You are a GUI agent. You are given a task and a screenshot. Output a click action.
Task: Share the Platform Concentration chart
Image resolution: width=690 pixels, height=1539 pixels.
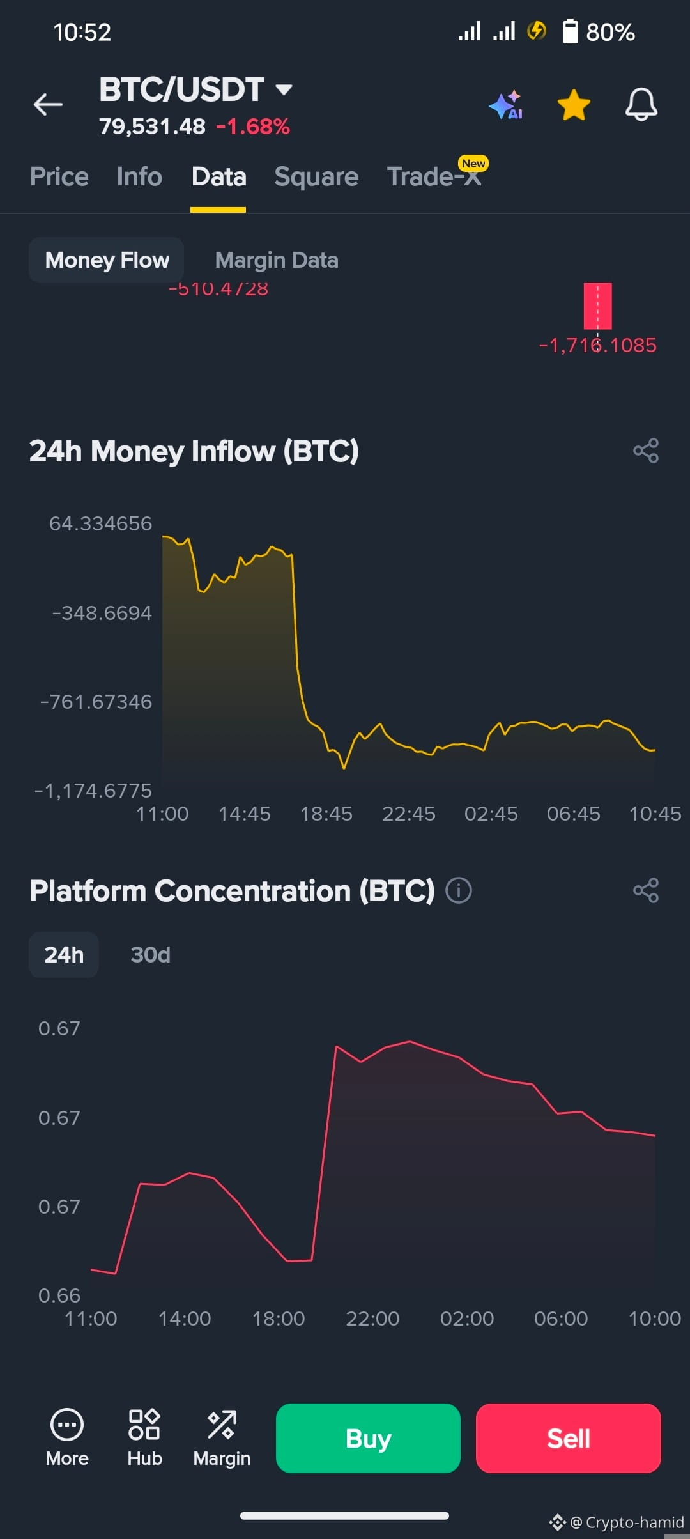646,890
